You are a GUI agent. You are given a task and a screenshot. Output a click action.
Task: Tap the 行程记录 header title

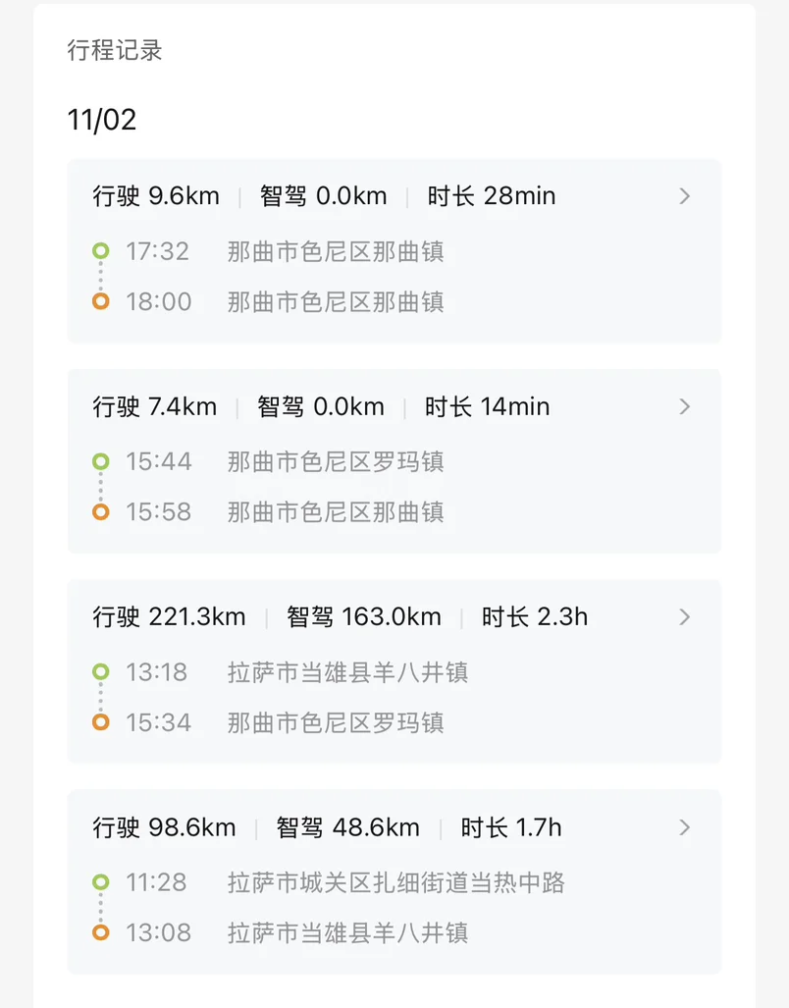[115, 50]
